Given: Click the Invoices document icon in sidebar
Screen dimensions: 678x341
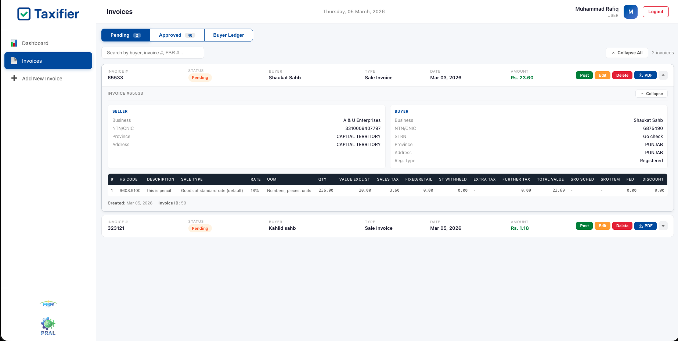Looking at the screenshot, I should [14, 61].
